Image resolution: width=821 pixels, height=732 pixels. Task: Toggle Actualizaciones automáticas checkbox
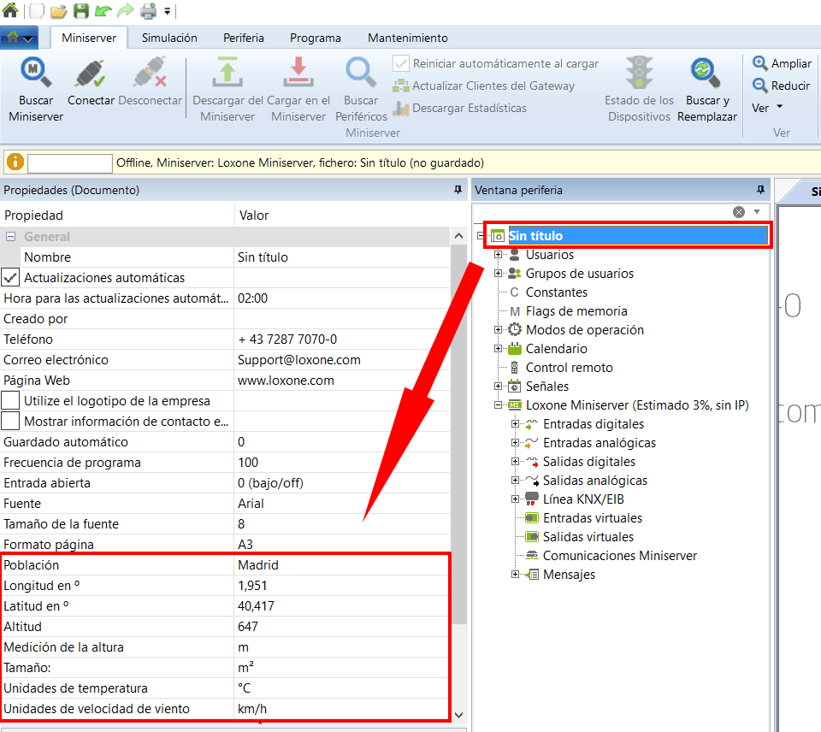pyautogui.click(x=11, y=278)
